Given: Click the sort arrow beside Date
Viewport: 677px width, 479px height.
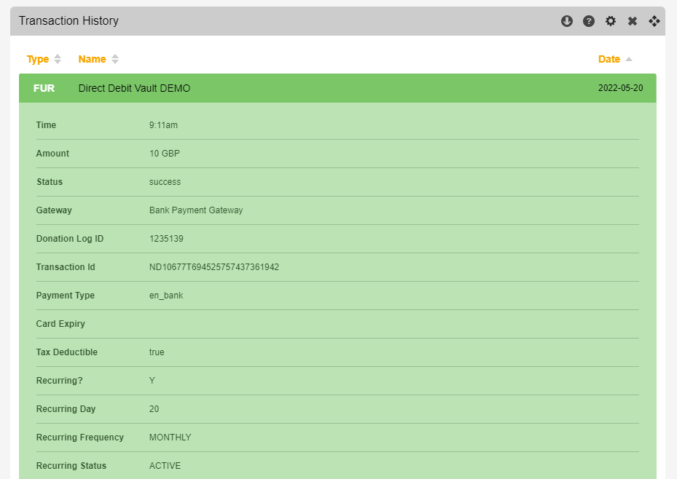Looking at the screenshot, I should coord(629,59).
